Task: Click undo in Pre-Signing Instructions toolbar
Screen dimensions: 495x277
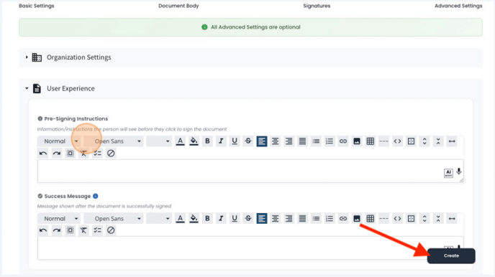Action: [x=43, y=154]
